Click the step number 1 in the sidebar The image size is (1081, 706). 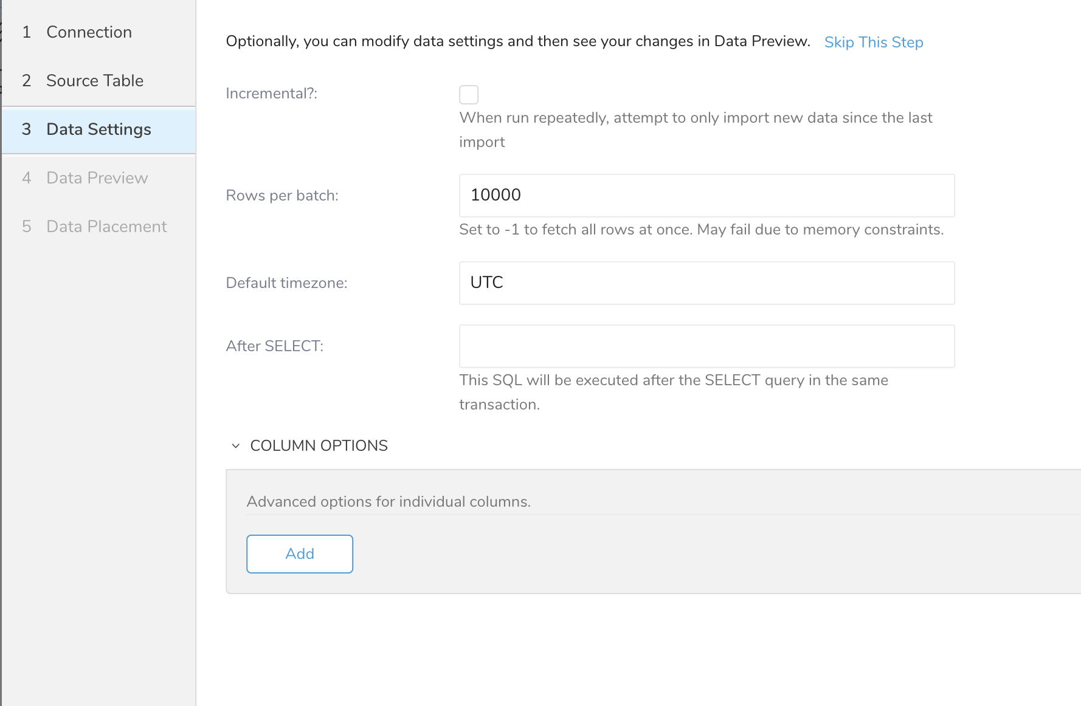(x=26, y=32)
